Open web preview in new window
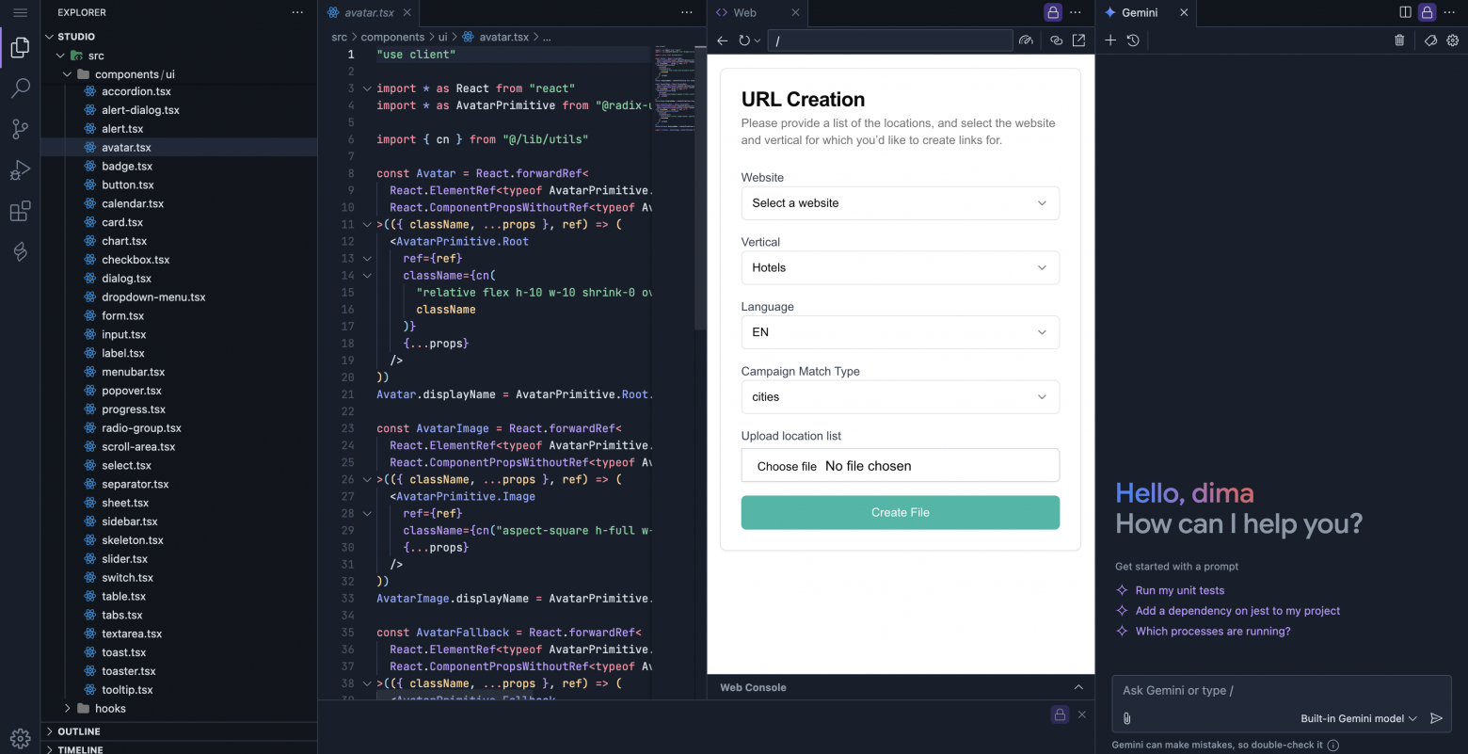The width and height of the screenshot is (1468, 754). pos(1078,40)
